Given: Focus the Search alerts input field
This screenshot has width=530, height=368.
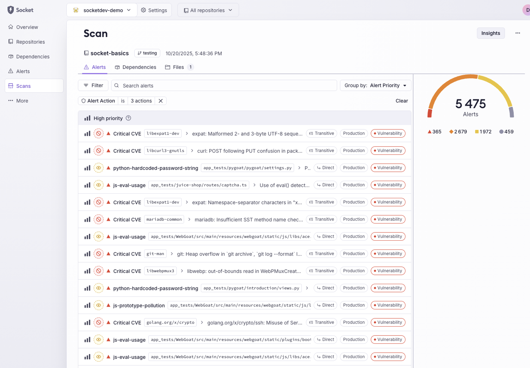Looking at the screenshot, I should point(224,86).
